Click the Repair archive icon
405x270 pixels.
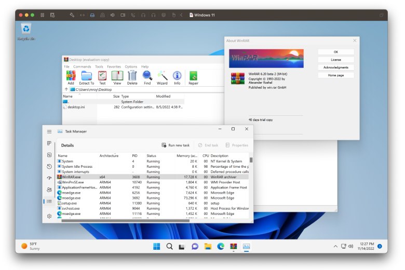194,78
